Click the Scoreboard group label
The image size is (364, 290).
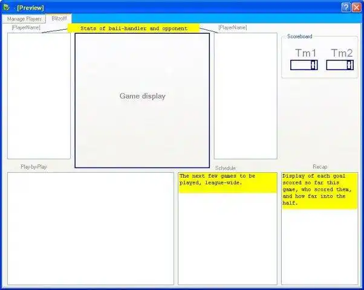click(299, 36)
